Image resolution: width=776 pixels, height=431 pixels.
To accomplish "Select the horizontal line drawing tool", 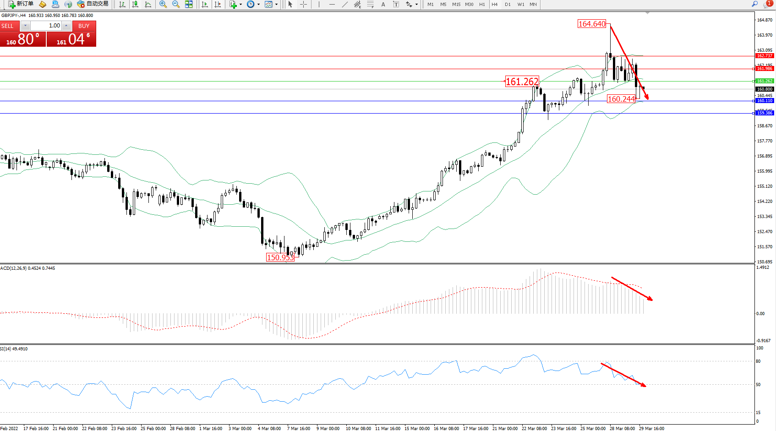I will [332, 4].
